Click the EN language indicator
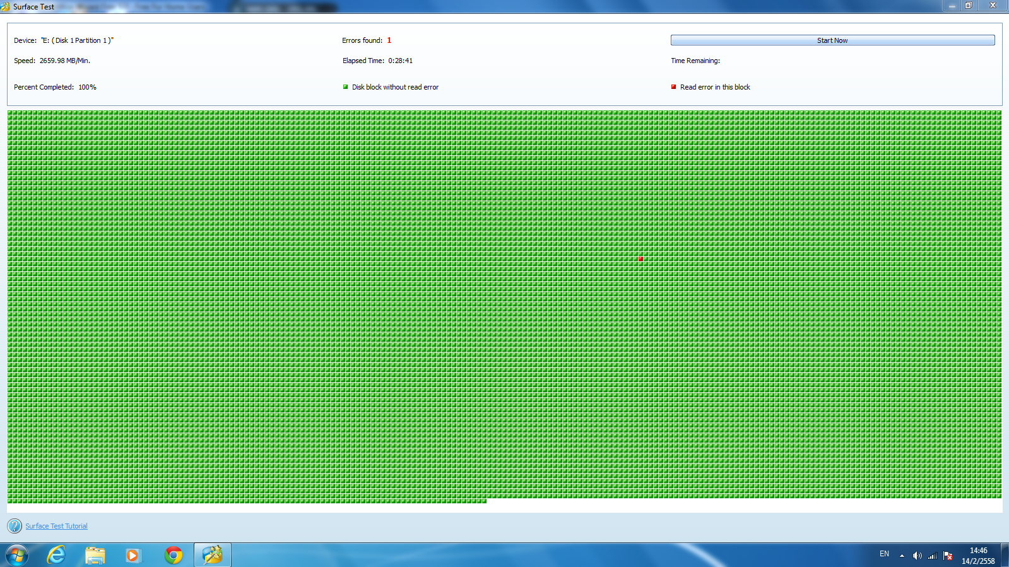 [884, 554]
